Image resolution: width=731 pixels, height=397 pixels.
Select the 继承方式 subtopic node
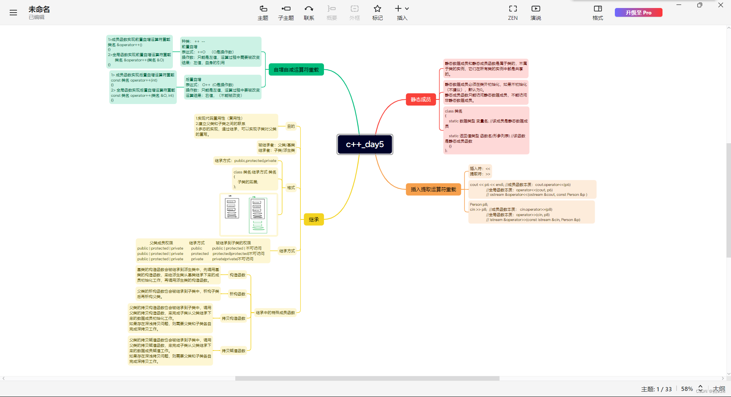pos(287,251)
